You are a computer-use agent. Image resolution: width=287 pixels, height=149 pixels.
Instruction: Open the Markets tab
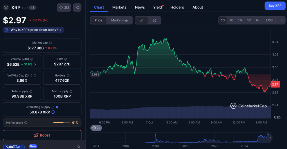click(119, 7)
